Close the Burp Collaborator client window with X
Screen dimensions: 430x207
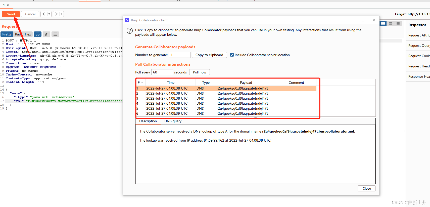[x=374, y=20]
